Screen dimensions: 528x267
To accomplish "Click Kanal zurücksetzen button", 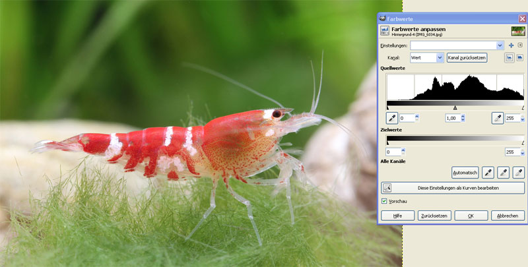I will (x=467, y=58).
